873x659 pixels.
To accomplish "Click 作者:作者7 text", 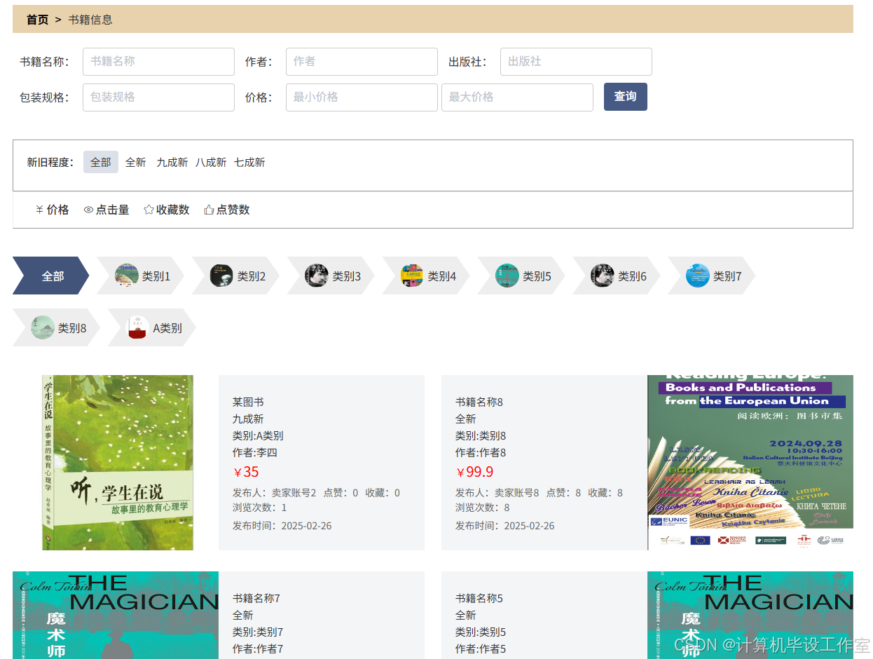I will point(258,648).
